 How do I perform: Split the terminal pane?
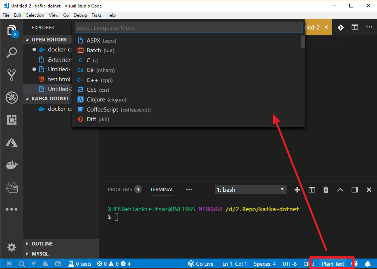311,190
